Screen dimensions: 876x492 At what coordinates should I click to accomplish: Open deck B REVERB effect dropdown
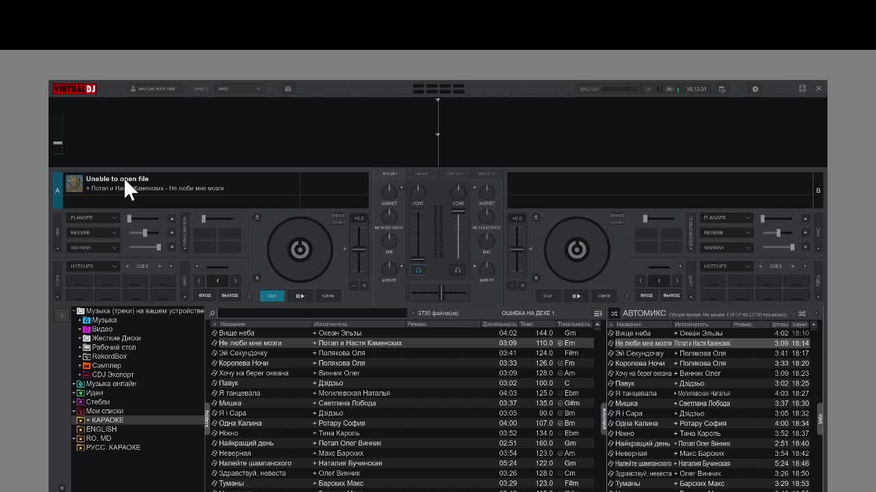pyautogui.click(x=727, y=232)
